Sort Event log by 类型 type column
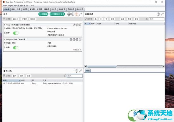Screen dimensions: 174x122 pyautogui.click(x=26, y=80)
